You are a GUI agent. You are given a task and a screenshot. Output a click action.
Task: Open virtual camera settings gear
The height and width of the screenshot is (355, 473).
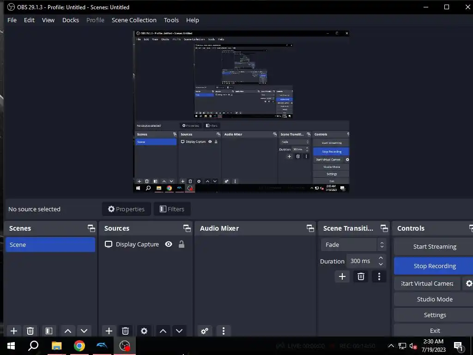pyautogui.click(x=469, y=283)
